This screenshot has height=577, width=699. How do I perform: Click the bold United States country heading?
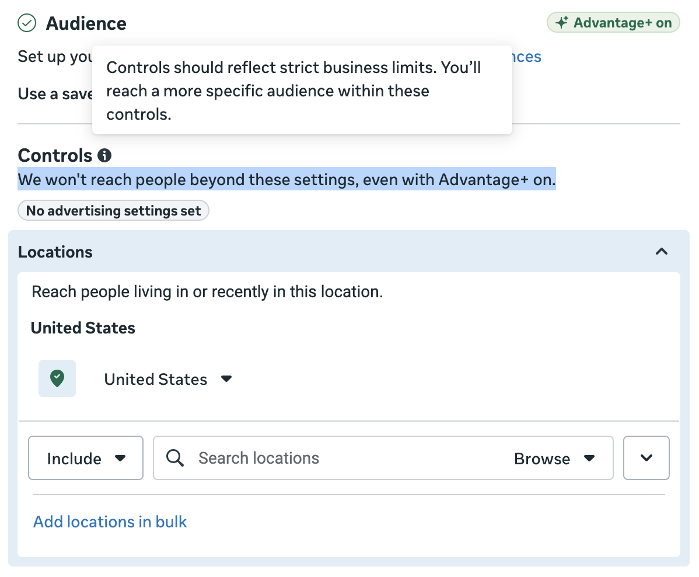pos(83,328)
